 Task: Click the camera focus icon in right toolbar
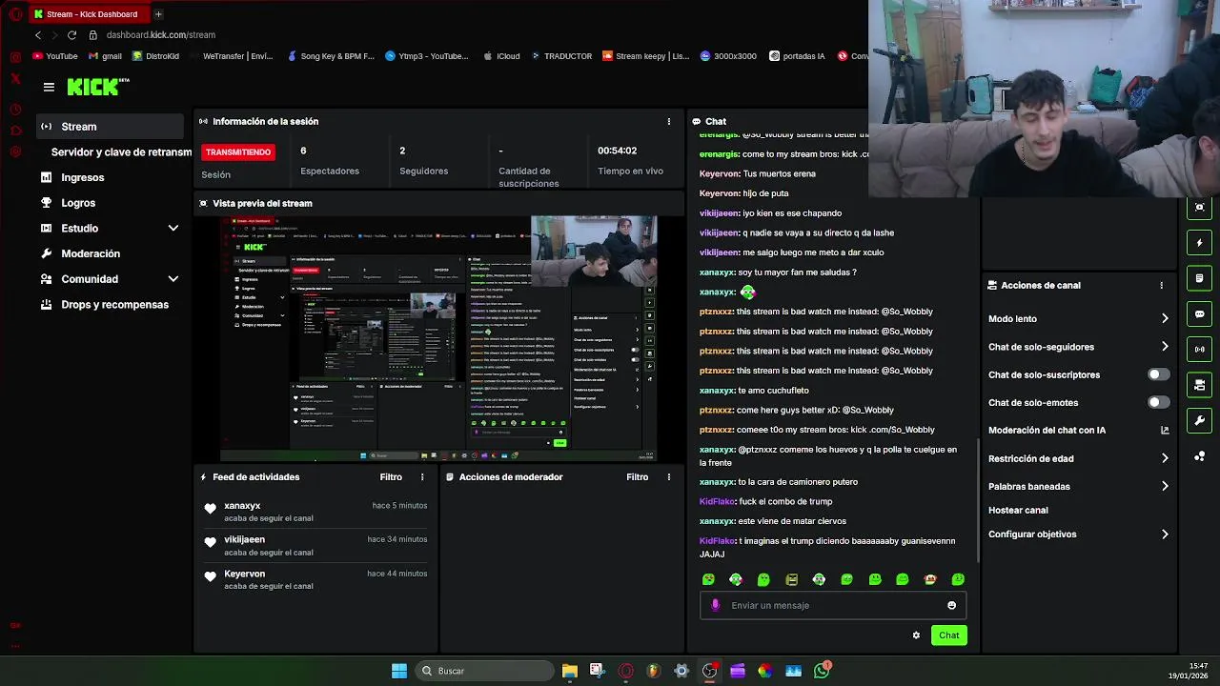point(1199,207)
